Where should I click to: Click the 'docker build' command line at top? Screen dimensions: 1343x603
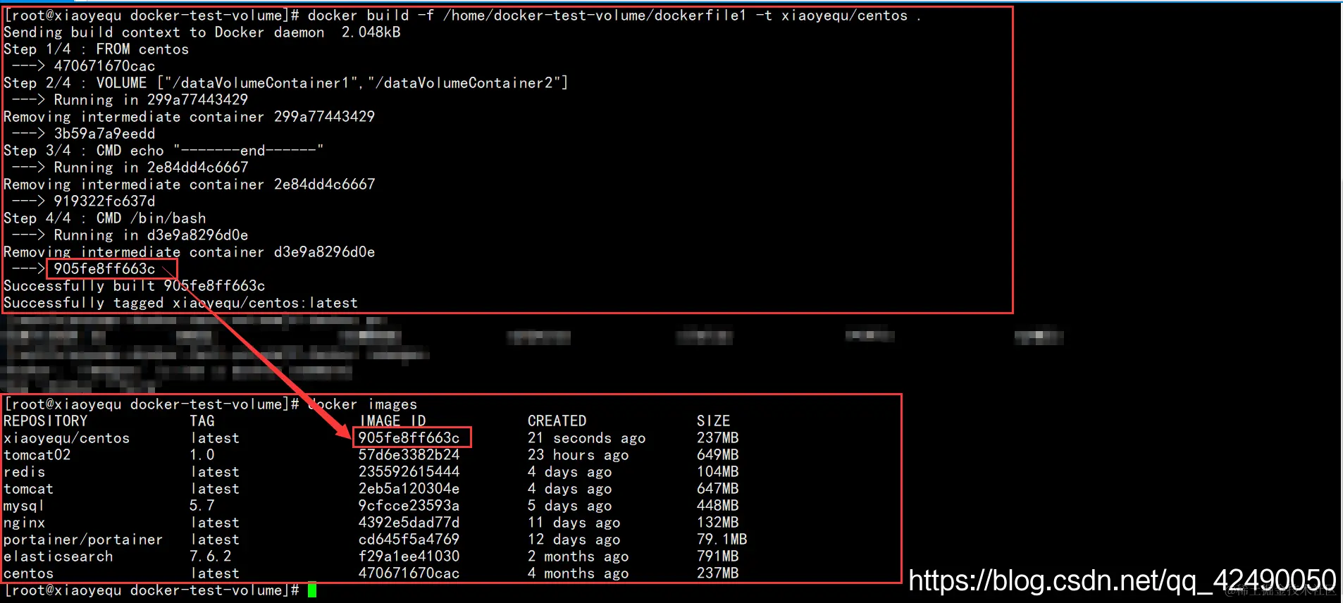tap(462, 15)
